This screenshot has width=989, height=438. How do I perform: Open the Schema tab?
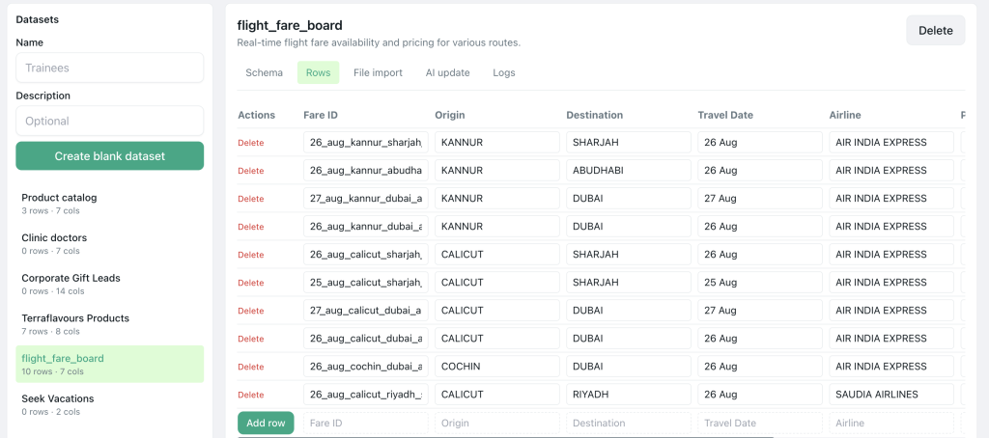(265, 72)
